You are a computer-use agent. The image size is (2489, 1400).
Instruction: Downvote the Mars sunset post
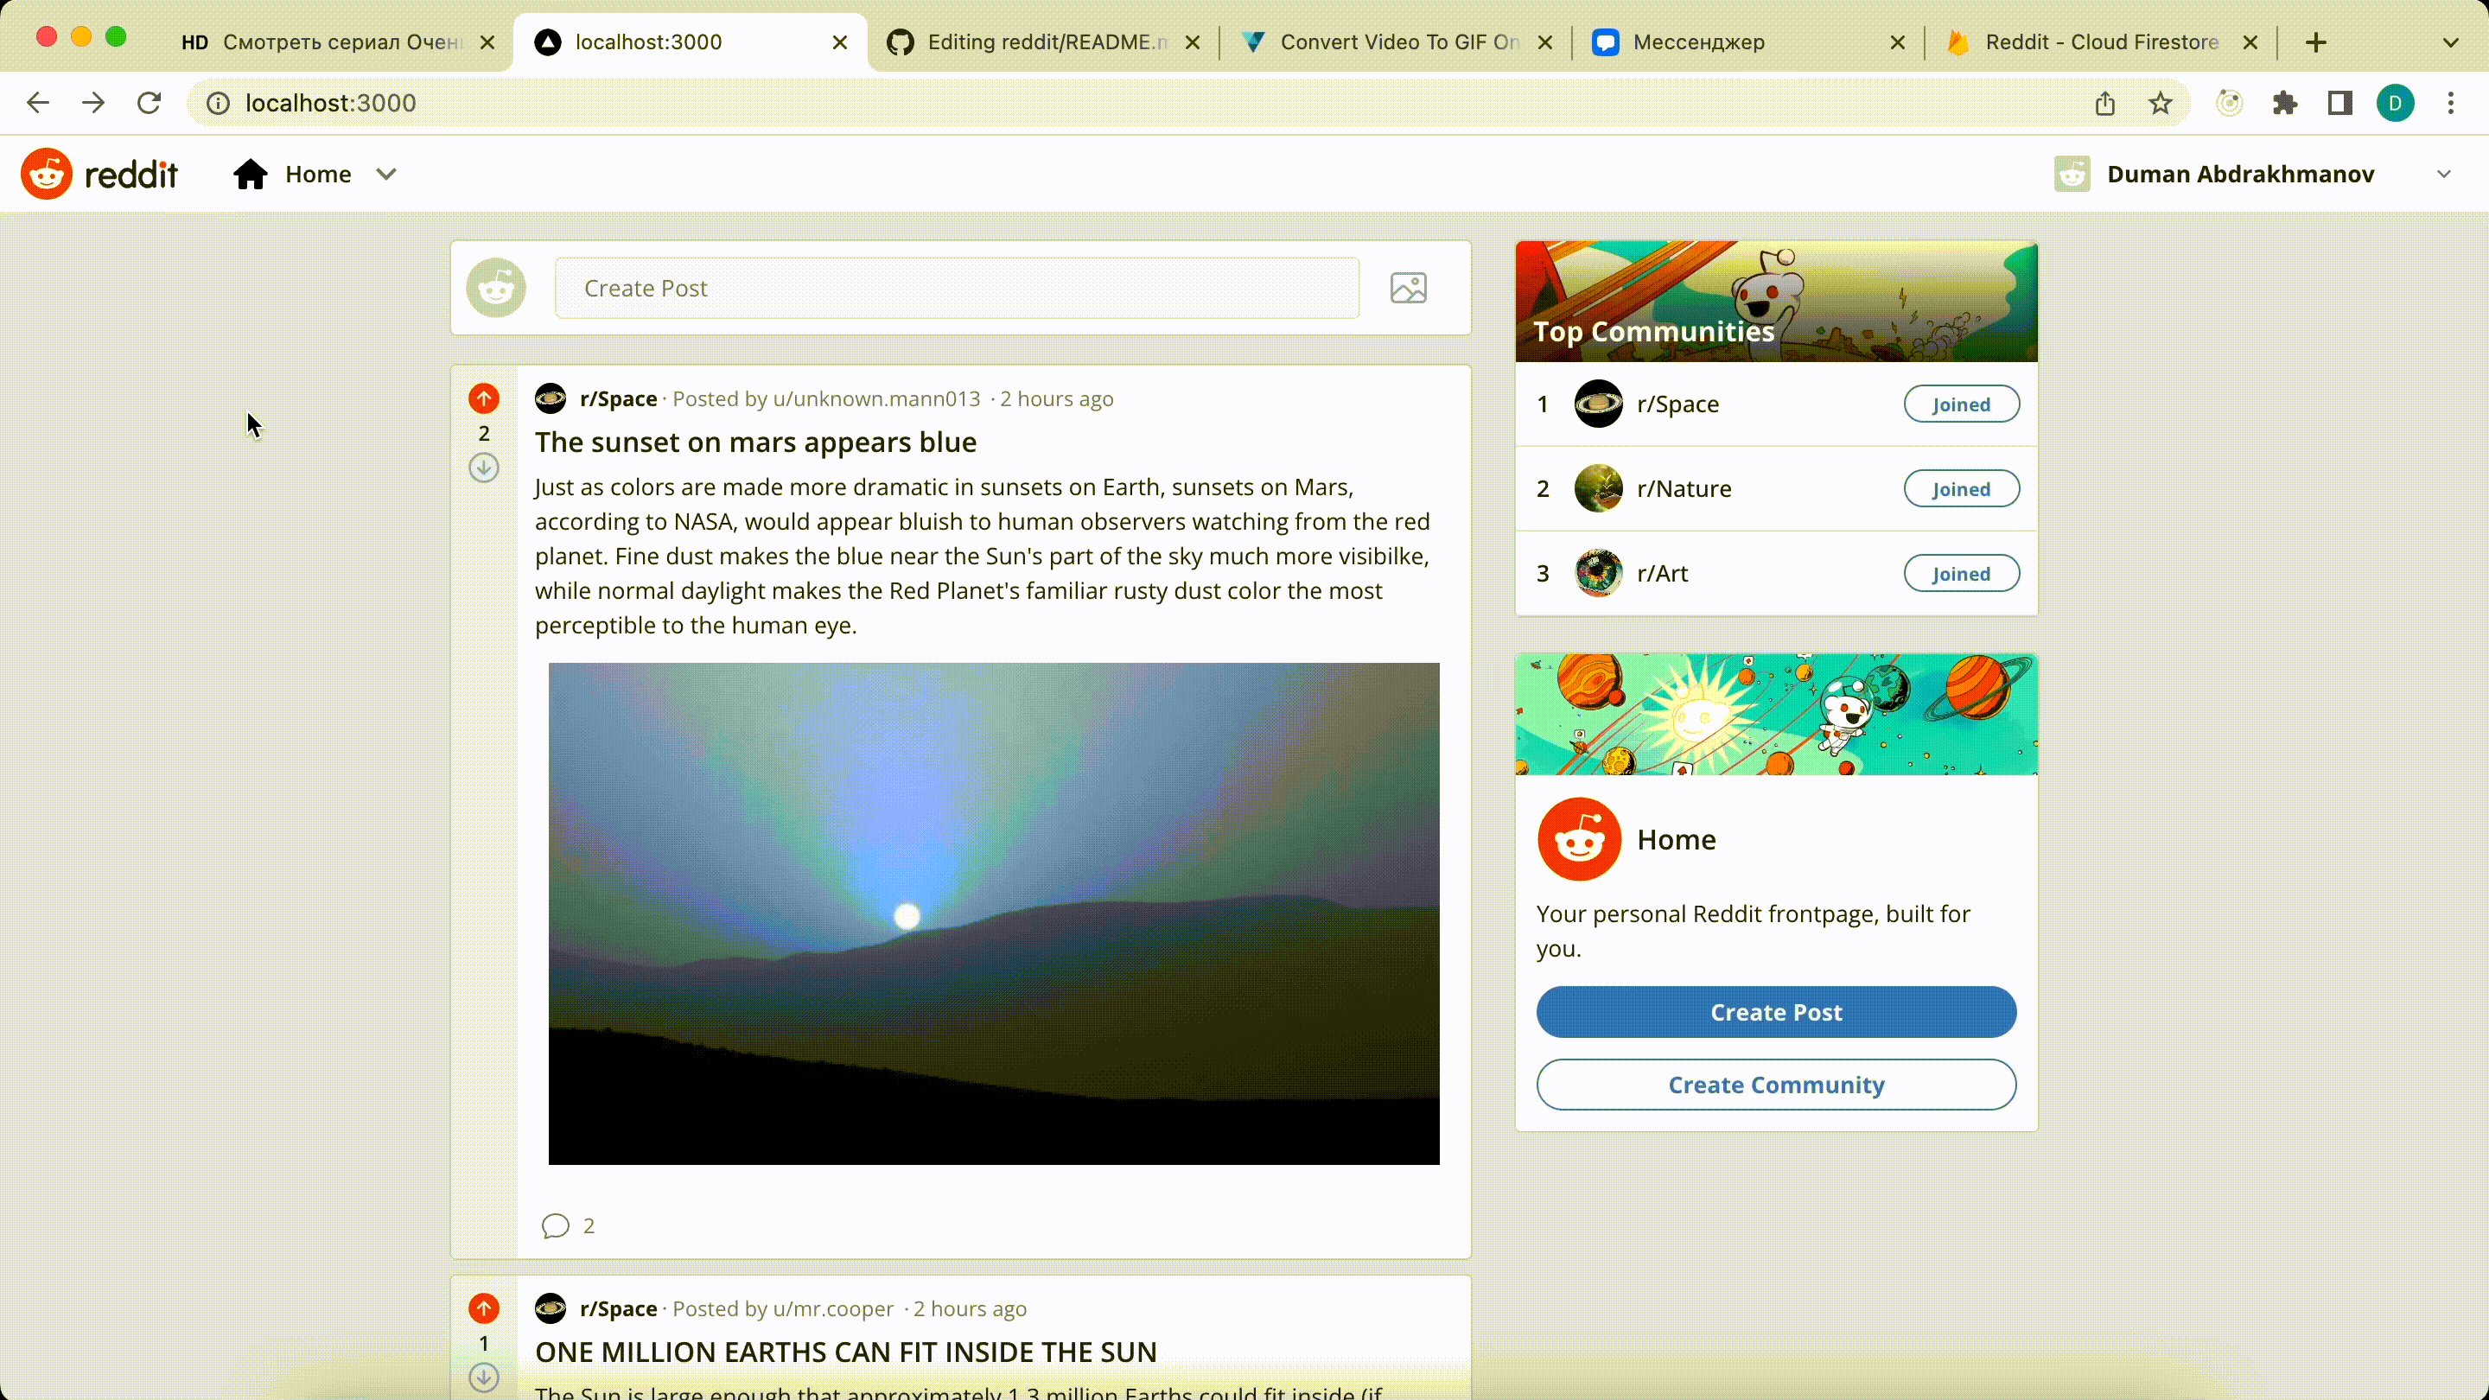484,468
